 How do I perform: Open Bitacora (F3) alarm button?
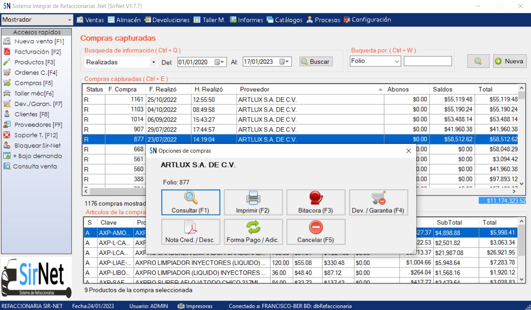click(316, 202)
